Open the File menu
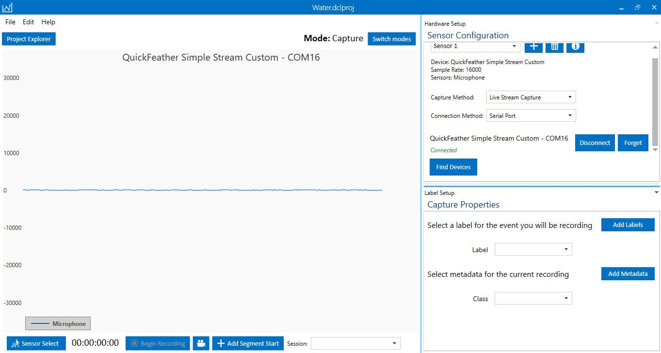The height and width of the screenshot is (353, 661). pos(10,22)
